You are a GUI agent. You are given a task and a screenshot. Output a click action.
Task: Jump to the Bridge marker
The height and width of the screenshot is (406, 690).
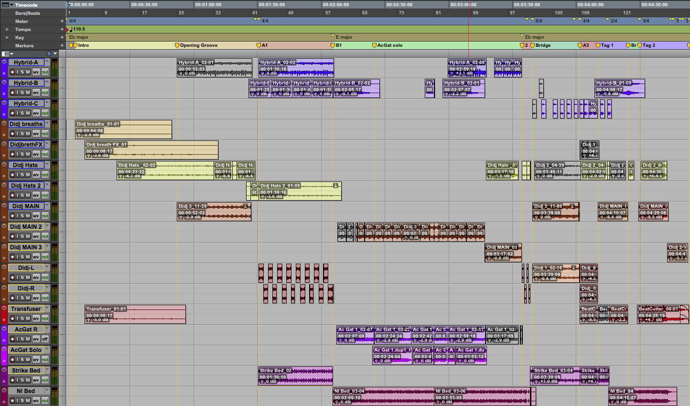[x=542, y=45]
